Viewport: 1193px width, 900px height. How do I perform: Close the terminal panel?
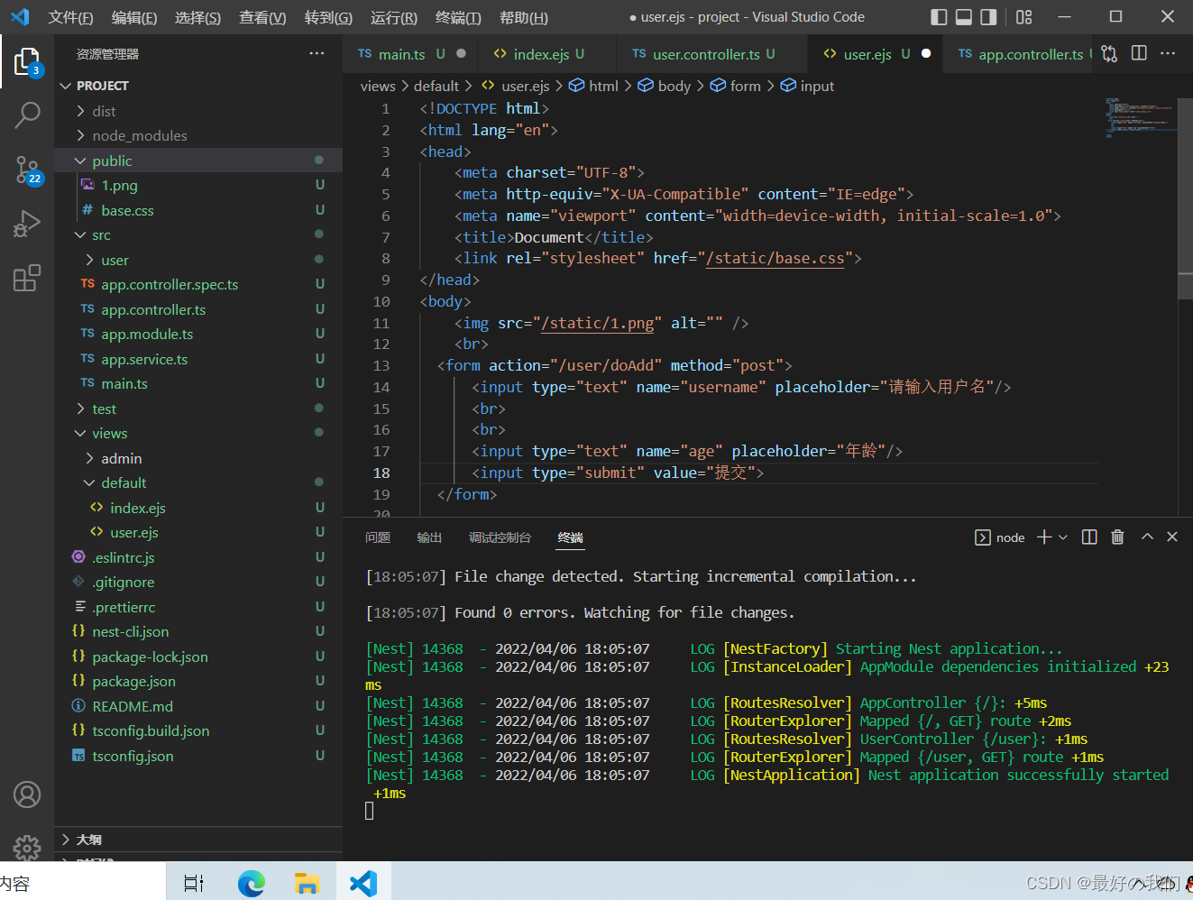[x=1172, y=537]
